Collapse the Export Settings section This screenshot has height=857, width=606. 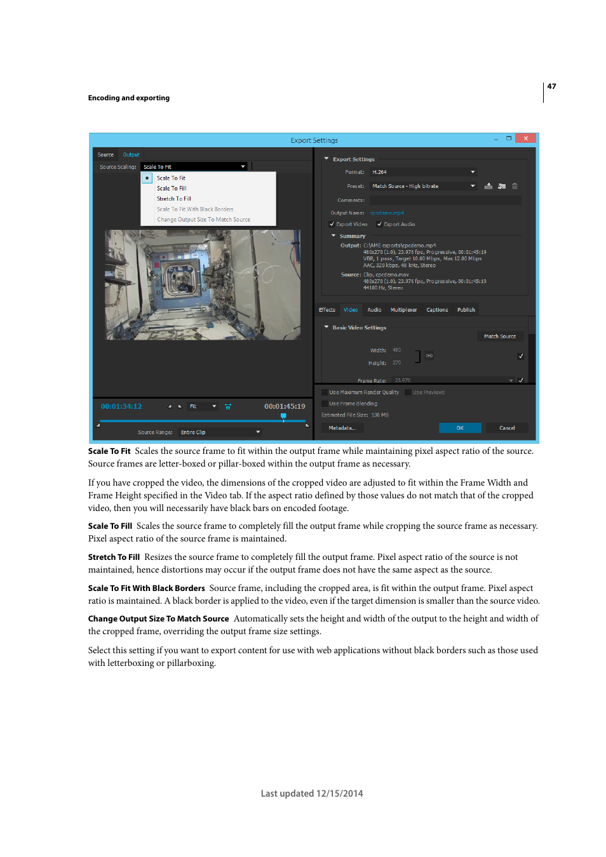(327, 159)
